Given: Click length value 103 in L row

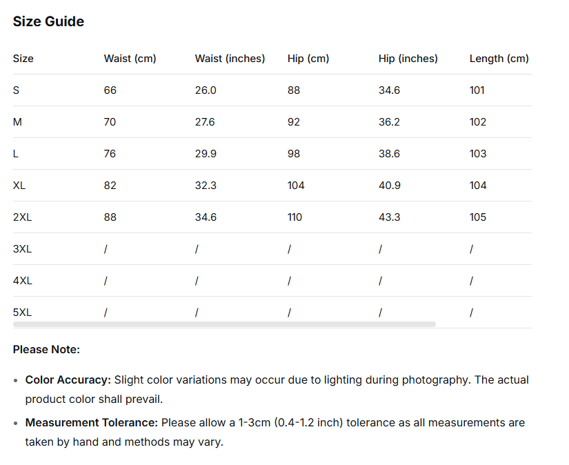Looking at the screenshot, I should click(x=477, y=154).
